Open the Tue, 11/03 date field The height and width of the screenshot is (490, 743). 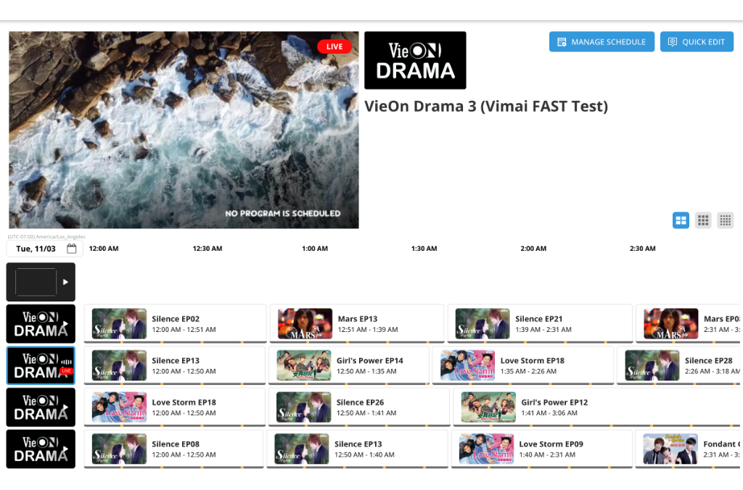[x=36, y=249]
